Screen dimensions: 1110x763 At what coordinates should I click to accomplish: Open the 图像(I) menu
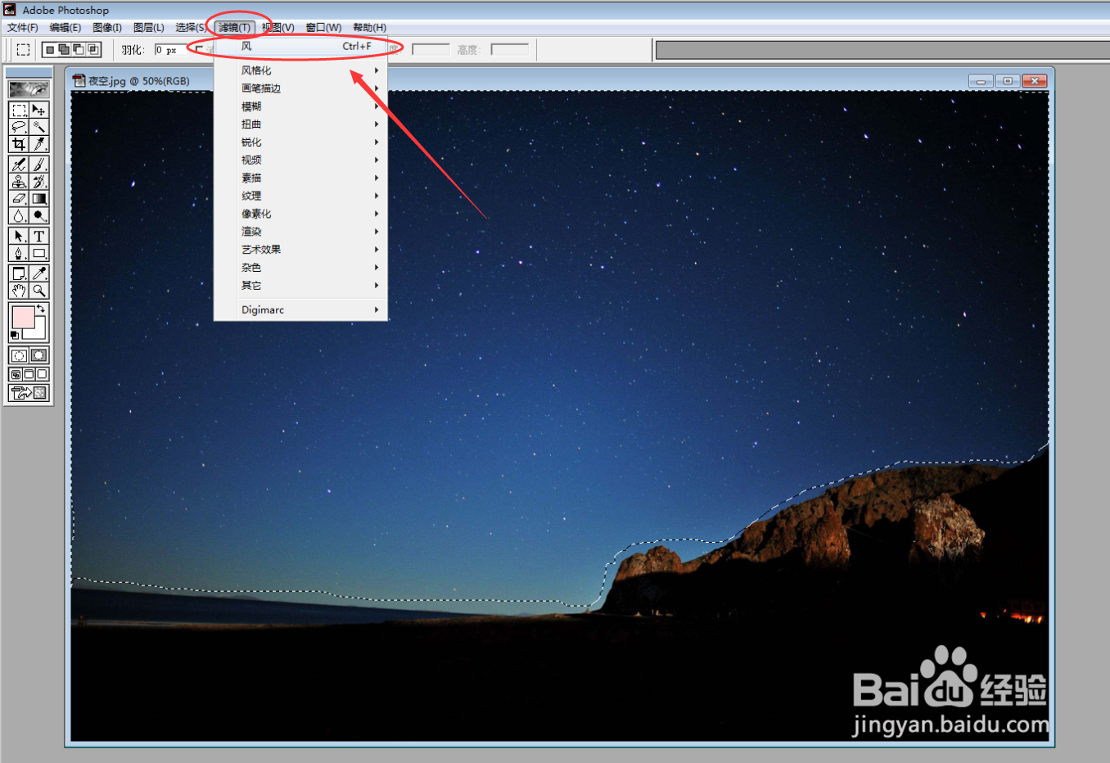tap(107, 28)
